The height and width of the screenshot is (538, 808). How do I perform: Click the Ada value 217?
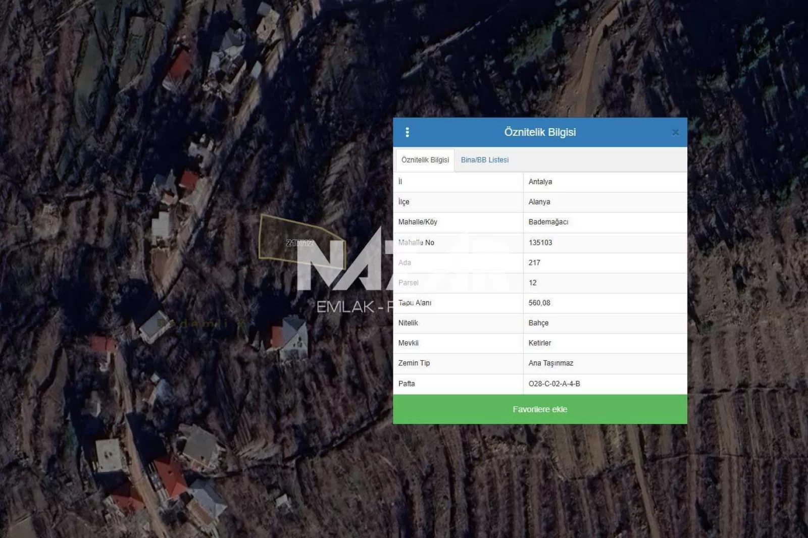534,263
